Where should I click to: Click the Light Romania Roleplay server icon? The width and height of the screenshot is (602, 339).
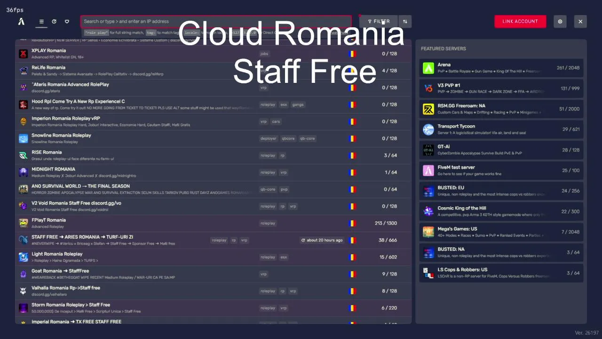pos(23,257)
